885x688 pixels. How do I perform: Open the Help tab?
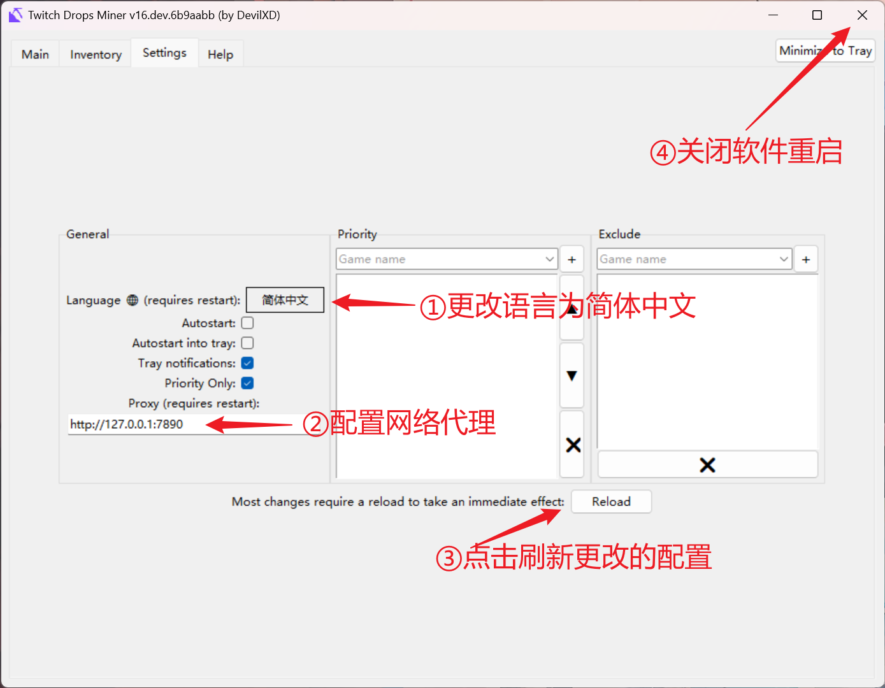click(x=220, y=54)
